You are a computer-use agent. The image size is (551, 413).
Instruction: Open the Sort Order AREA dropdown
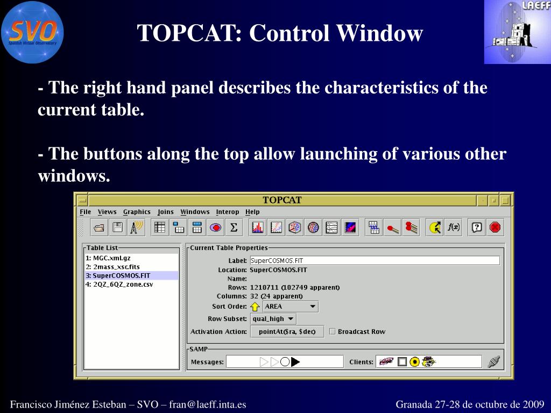pyautogui.click(x=291, y=307)
